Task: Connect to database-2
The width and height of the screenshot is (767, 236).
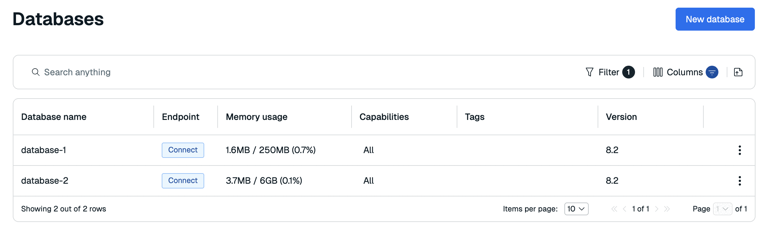Action: [182, 181]
